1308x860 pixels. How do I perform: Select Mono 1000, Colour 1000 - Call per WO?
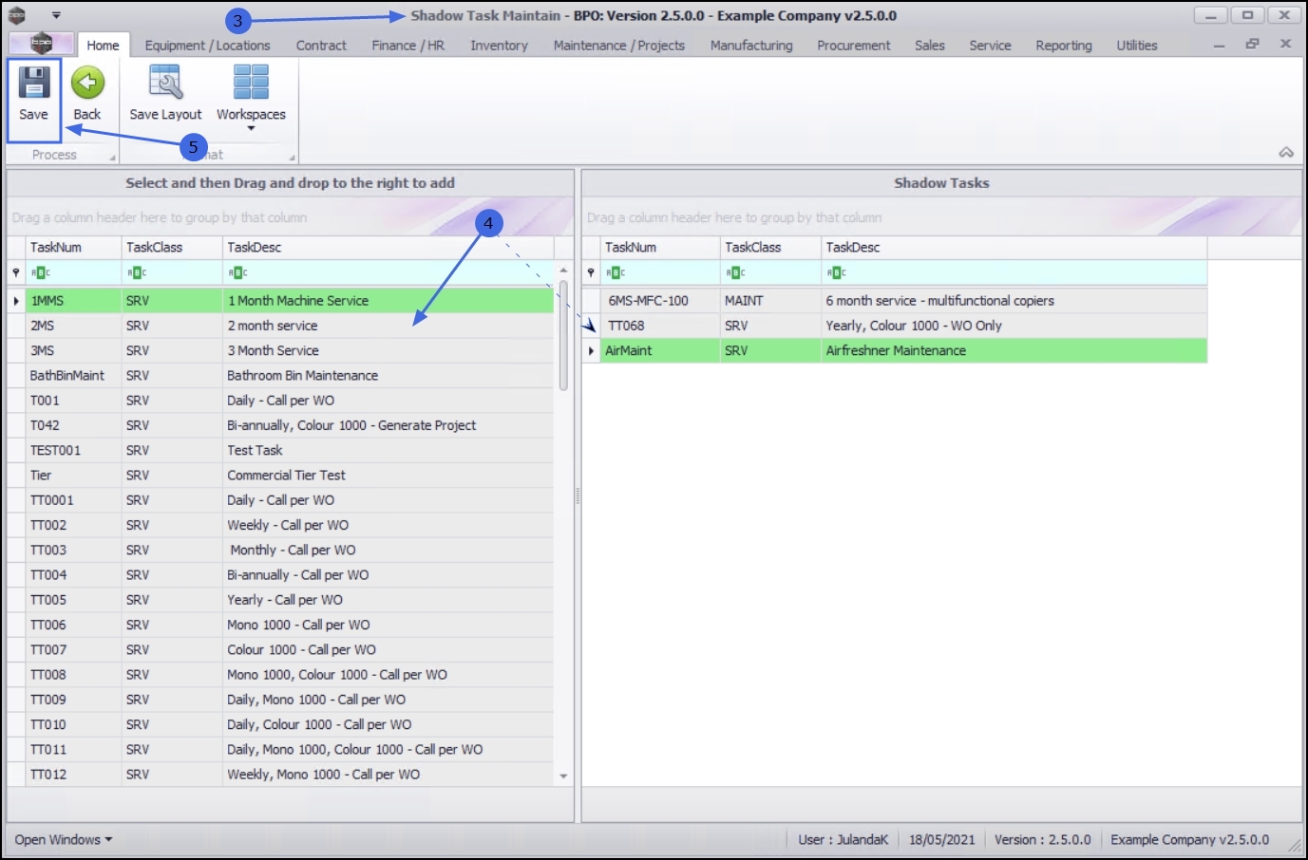pos(337,675)
